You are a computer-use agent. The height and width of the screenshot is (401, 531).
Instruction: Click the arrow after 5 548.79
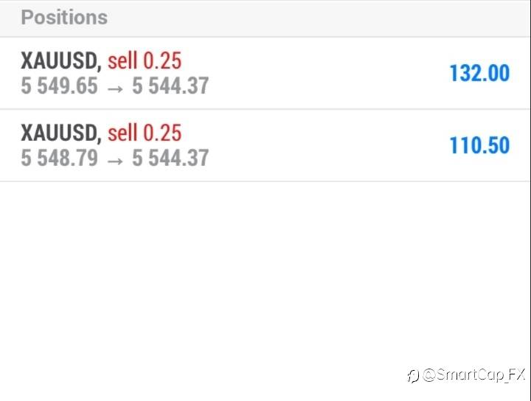click(x=114, y=158)
